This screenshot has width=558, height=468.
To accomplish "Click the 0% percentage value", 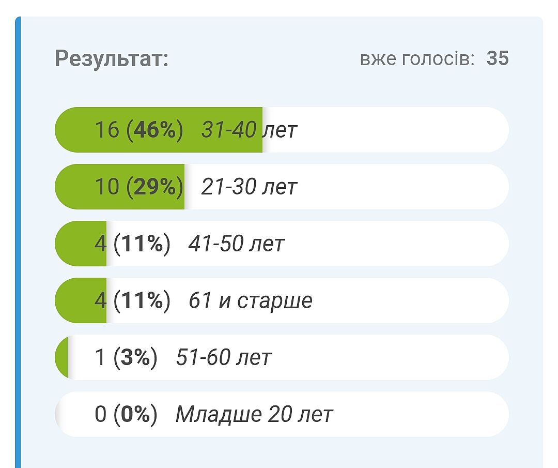I will (135, 414).
